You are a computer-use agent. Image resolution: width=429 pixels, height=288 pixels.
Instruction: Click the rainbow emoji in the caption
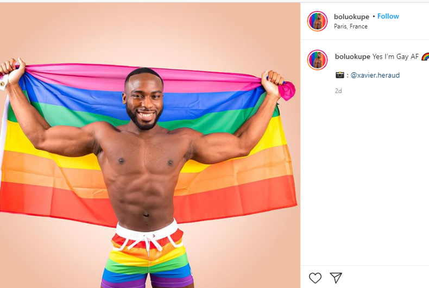tap(425, 57)
